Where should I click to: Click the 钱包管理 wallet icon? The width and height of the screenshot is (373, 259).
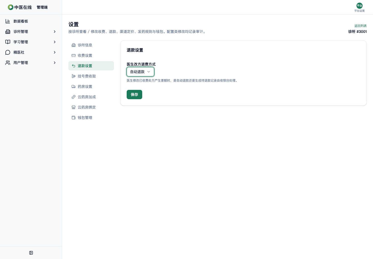coord(74,118)
